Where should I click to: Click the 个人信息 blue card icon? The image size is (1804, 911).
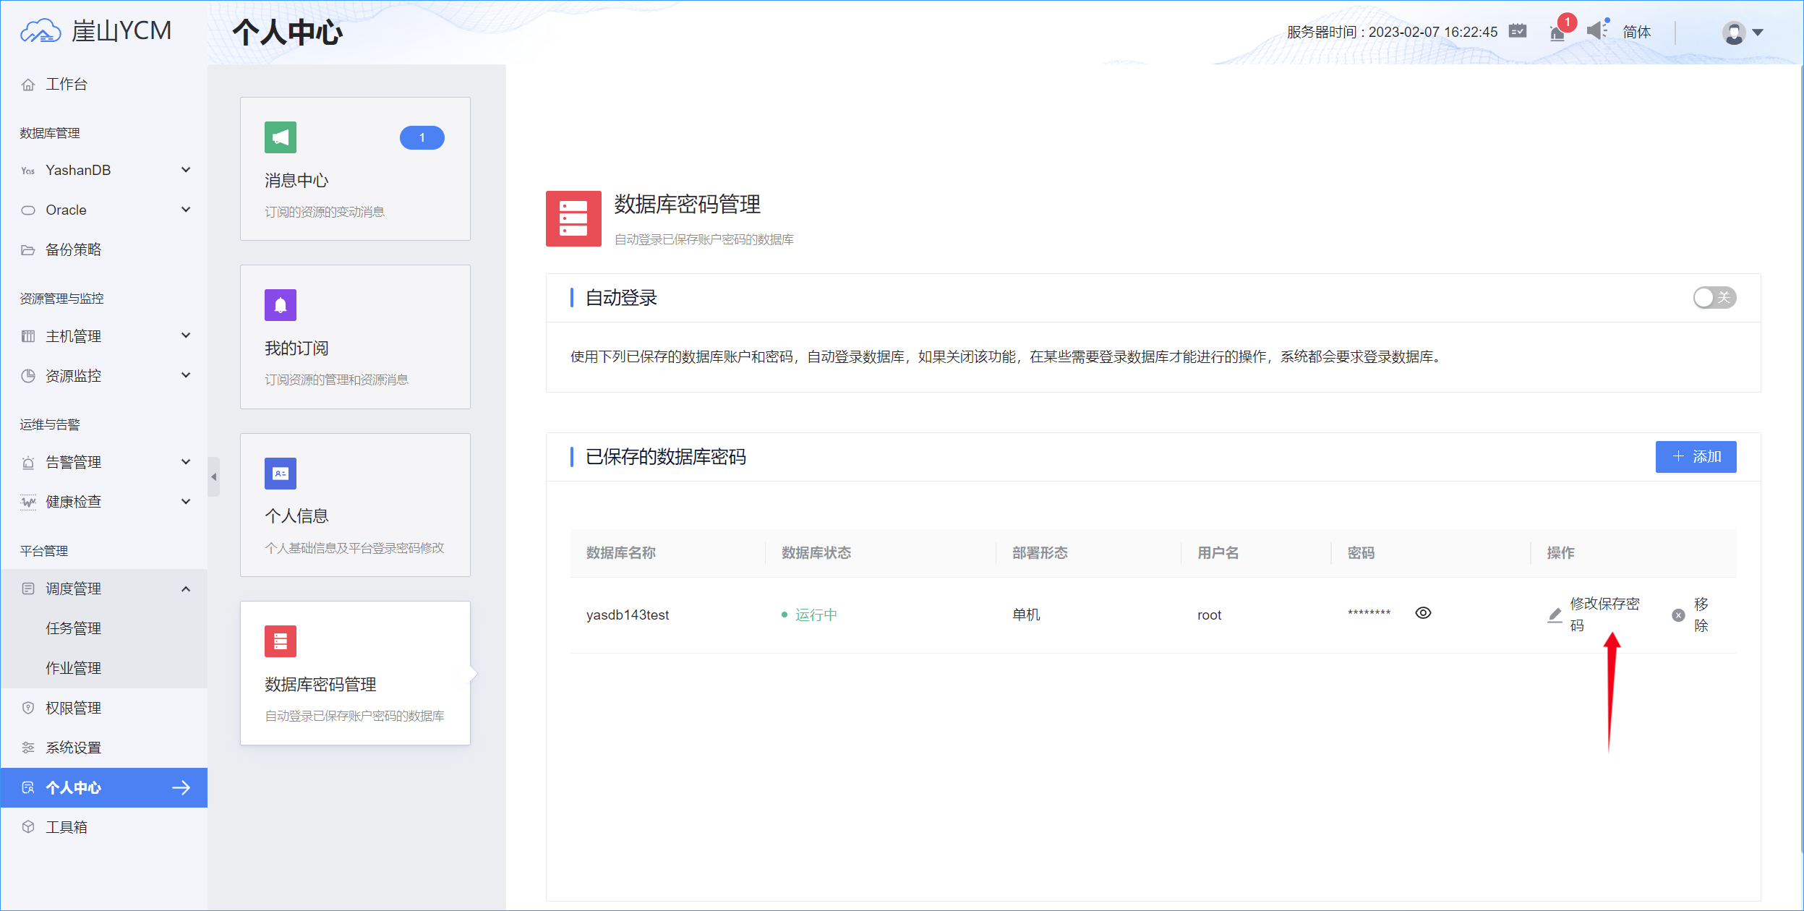[x=281, y=474]
